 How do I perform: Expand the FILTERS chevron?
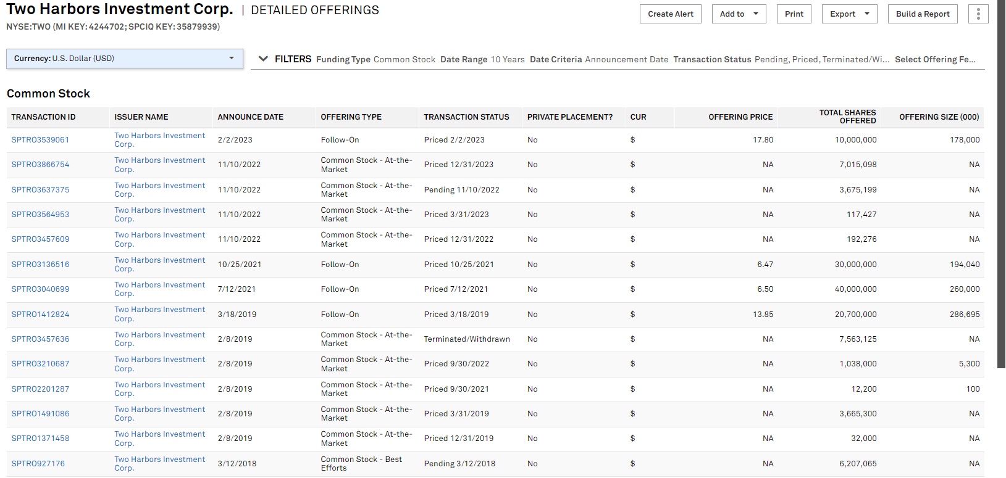click(x=263, y=59)
